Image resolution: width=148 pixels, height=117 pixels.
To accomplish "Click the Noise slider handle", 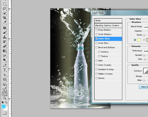I will tap(144, 35).
